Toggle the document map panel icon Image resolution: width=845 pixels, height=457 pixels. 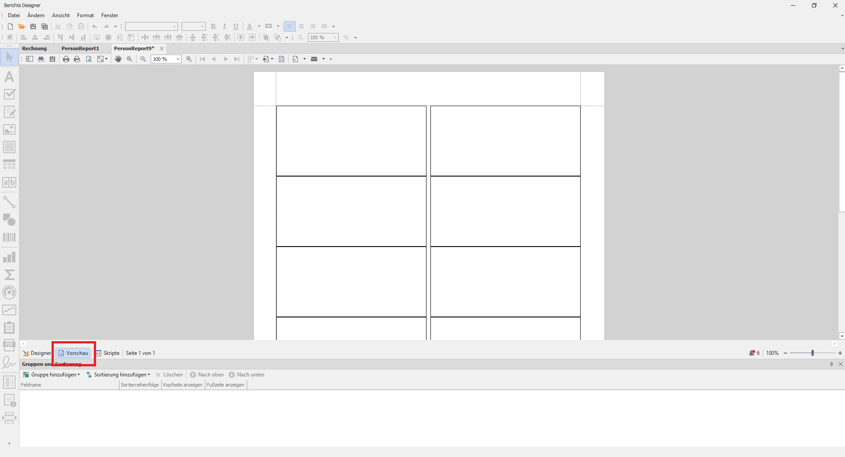(x=30, y=59)
